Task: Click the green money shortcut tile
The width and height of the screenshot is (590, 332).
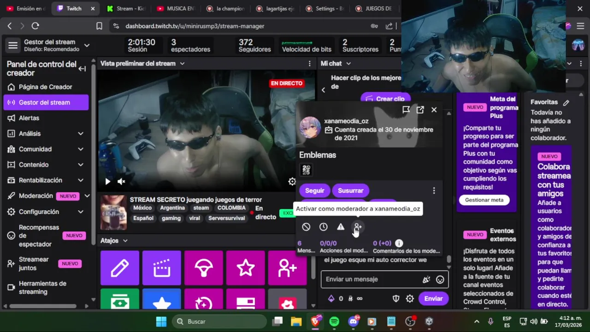Action: [120, 299]
